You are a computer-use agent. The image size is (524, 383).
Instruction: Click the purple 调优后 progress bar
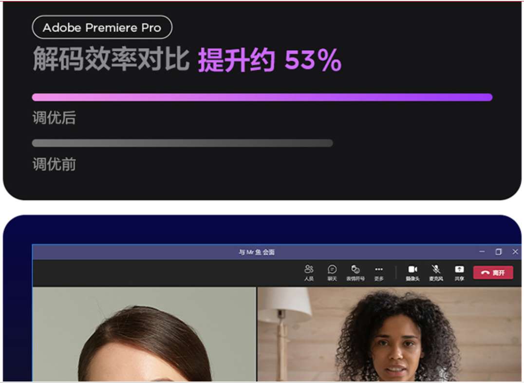262,97
